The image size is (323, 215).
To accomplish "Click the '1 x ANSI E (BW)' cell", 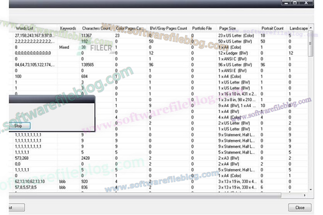I will click(232, 71).
